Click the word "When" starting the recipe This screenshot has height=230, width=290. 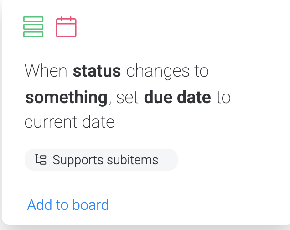(47, 71)
